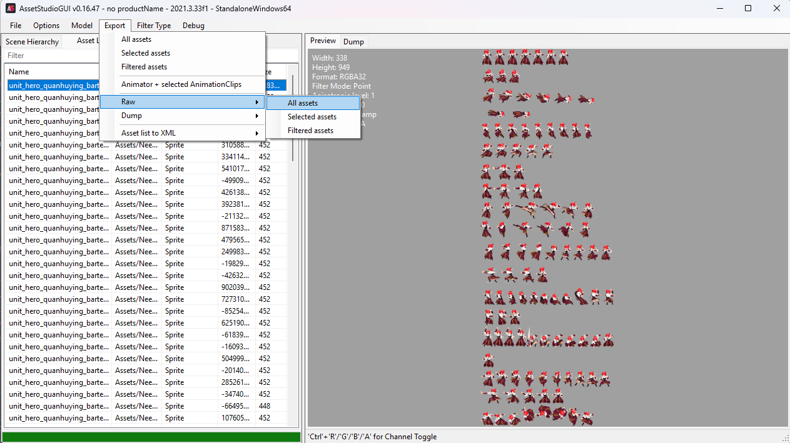The image size is (790, 443).
Task: Open the Filter Type menu
Action: tap(153, 26)
